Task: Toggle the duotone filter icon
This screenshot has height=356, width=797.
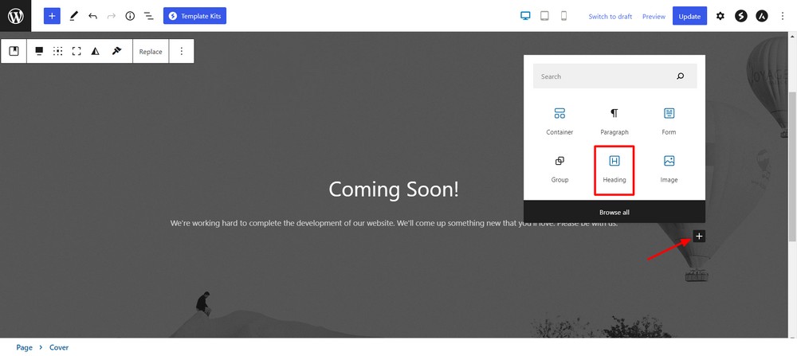Action: pos(96,51)
